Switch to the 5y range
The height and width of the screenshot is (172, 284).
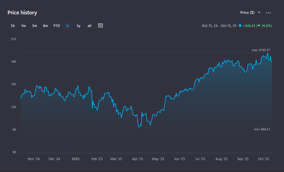pyautogui.click(x=78, y=26)
